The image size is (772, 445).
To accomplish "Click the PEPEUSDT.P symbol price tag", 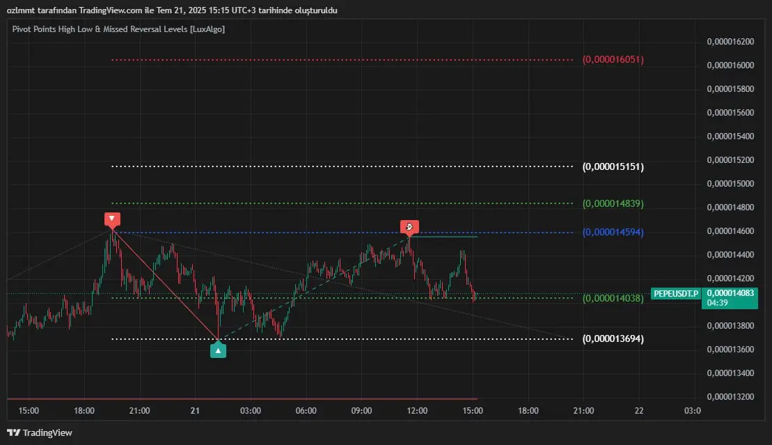I will click(675, 294).
